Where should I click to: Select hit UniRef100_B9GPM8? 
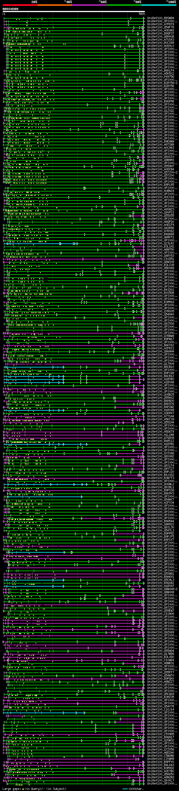pyautogui.click(x=161, y=101)
